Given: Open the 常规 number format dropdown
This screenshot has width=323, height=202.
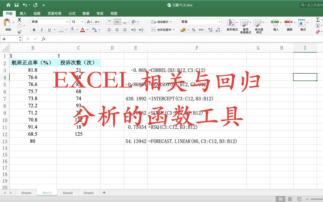Looking at the screenshot, I should point(219,22).
